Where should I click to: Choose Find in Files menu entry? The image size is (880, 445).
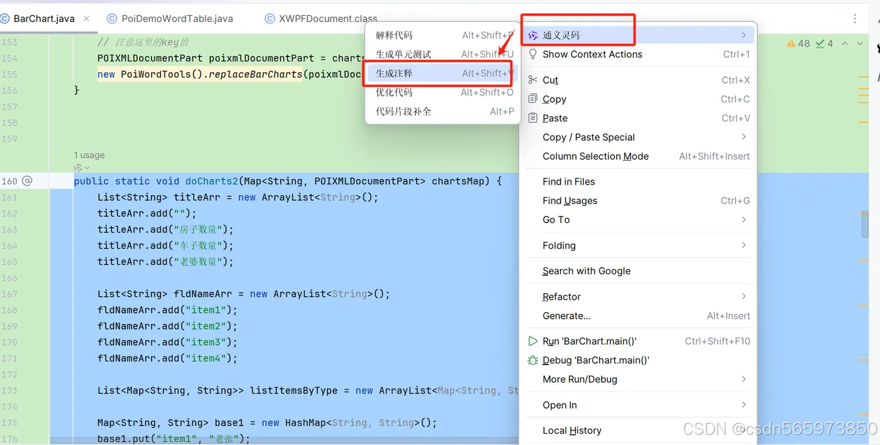[x=639, y=181]
